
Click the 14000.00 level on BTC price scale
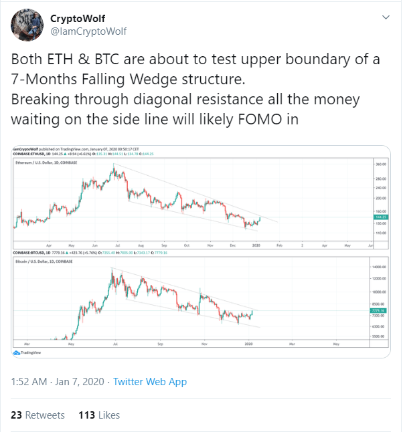pos(379,267)
